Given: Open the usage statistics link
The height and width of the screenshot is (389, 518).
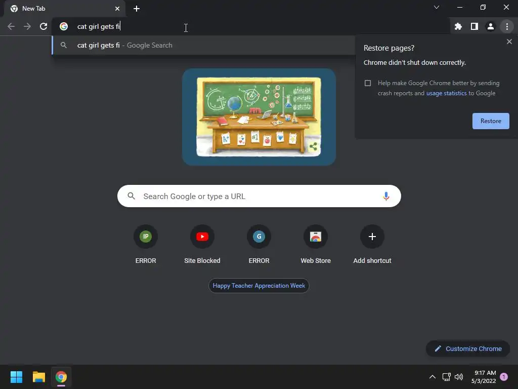Looking at the screenshot, I should pos(446,93).
